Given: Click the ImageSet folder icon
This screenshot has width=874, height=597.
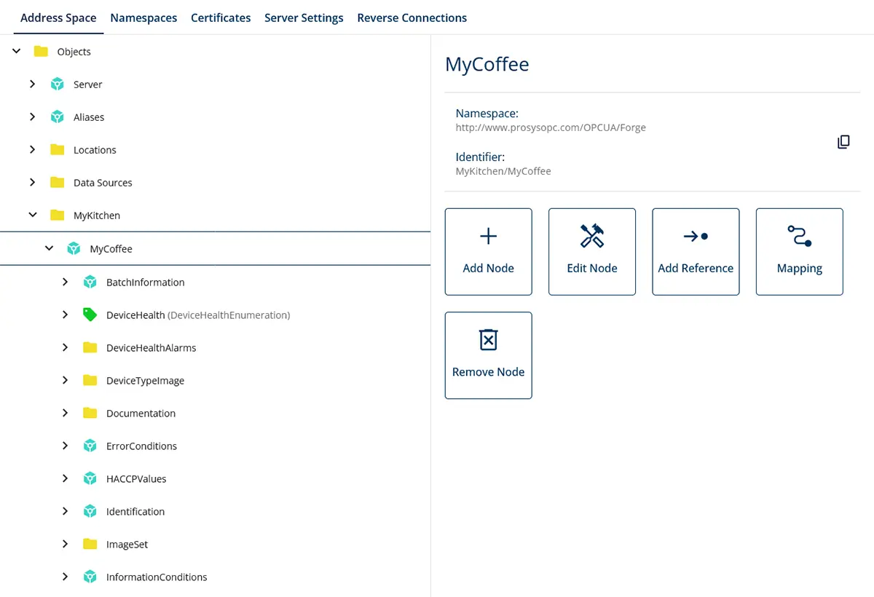Looking at the screenshot, I should click(x=90, y=545).
